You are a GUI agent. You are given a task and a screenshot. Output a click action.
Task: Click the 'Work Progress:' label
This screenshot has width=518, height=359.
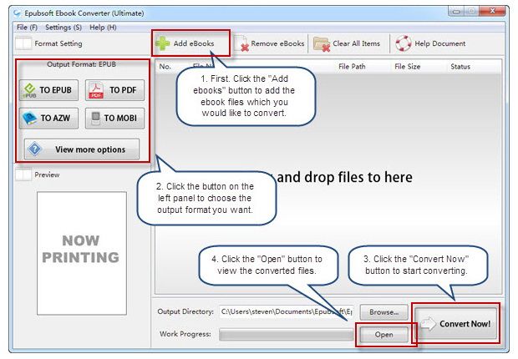(185, 334)
